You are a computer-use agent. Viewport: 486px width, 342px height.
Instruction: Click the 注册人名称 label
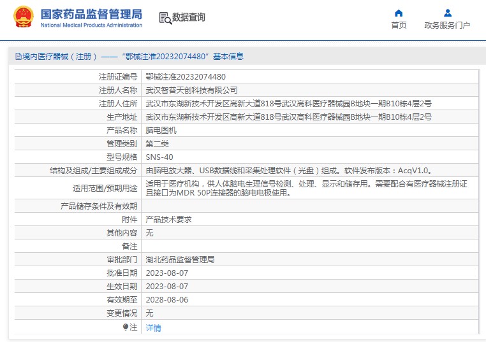tap(118, 90)
